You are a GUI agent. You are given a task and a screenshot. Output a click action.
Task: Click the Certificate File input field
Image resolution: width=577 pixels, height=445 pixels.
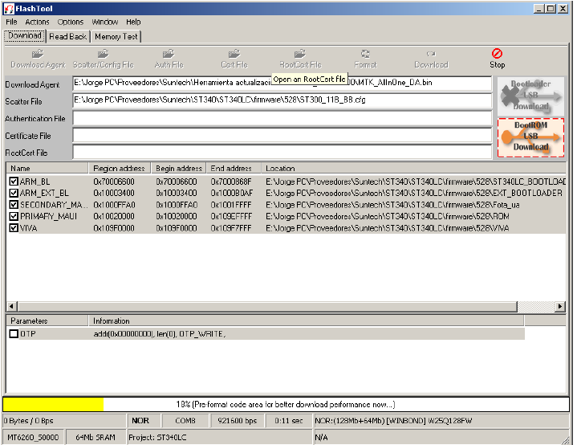click(282, 135)
